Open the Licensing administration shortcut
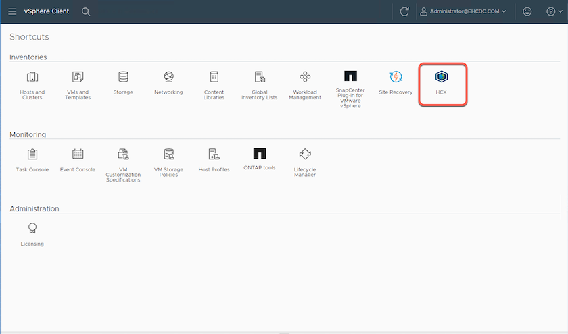The width and height of the screenshot is (568, 334). (x=32, y=234)
